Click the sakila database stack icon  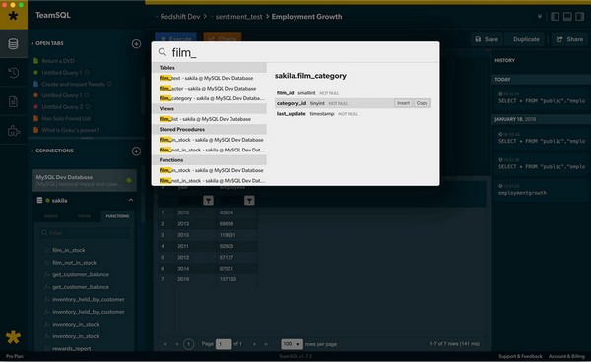pos(39,201)
